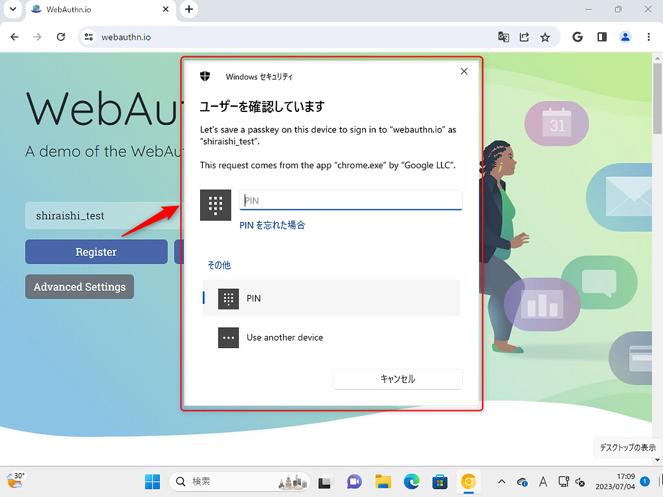Open File Explorer from the taskbar
Viewport: 663px width, 497px height.
coord(383,481)
